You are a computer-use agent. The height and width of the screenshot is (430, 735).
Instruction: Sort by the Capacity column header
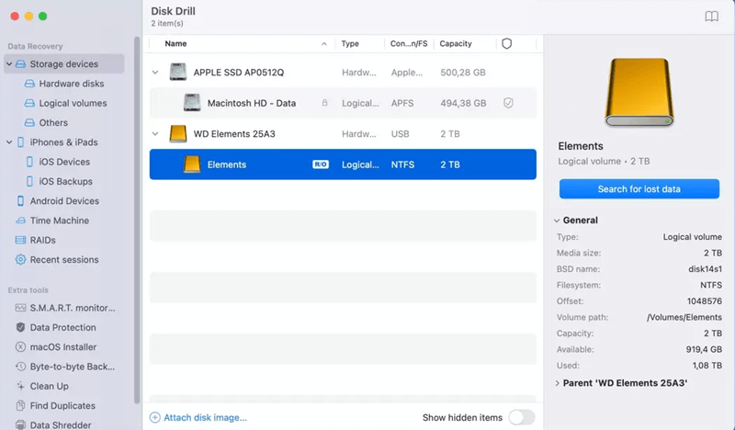[456, 43]
